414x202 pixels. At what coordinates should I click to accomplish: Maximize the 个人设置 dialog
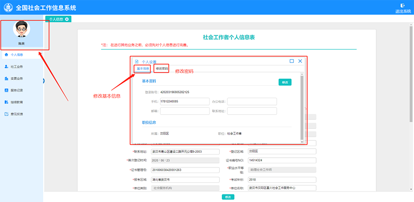point(292,61)
